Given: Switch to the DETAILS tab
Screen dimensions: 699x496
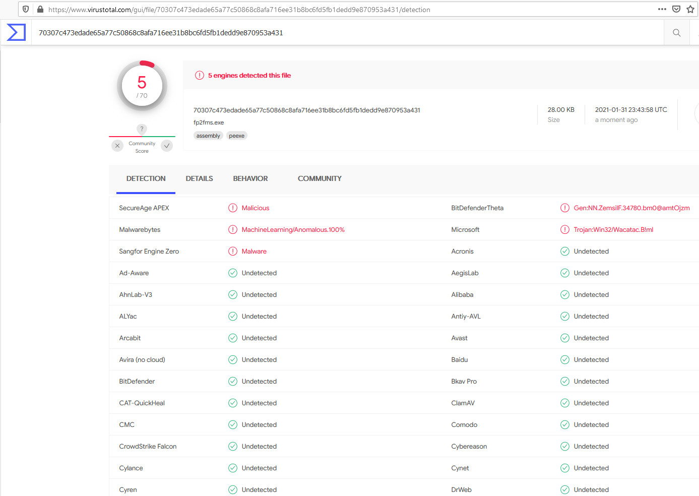Looking at the screenshot, I should click(199, 178).
